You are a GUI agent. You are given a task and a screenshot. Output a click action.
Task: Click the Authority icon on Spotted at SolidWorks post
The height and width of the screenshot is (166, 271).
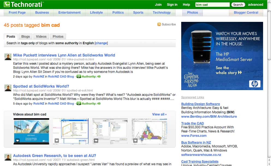point(79,103)
